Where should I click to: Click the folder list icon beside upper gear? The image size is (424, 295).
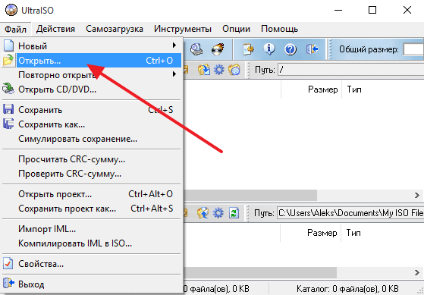click(x=234, y=70)
